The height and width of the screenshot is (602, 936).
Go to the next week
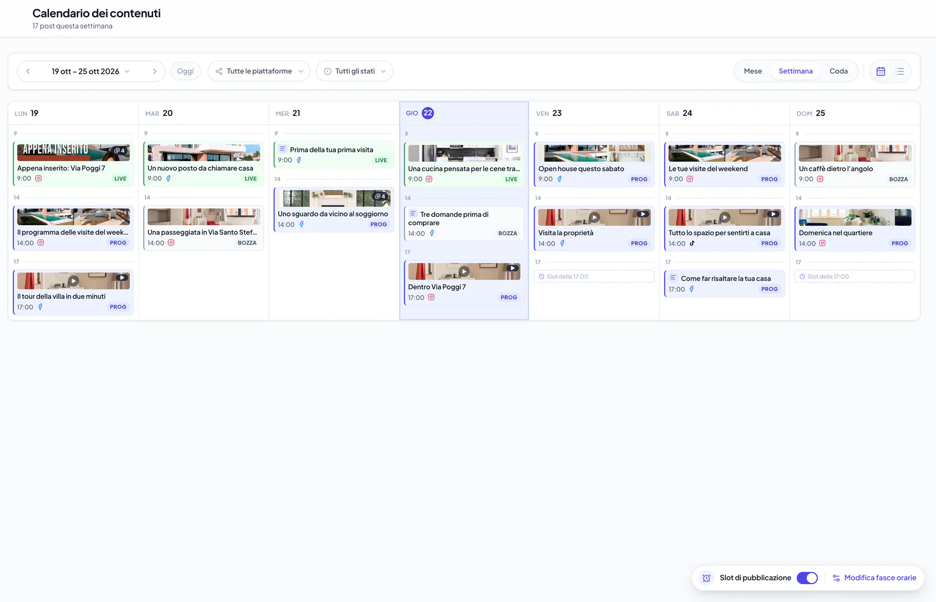155,71
